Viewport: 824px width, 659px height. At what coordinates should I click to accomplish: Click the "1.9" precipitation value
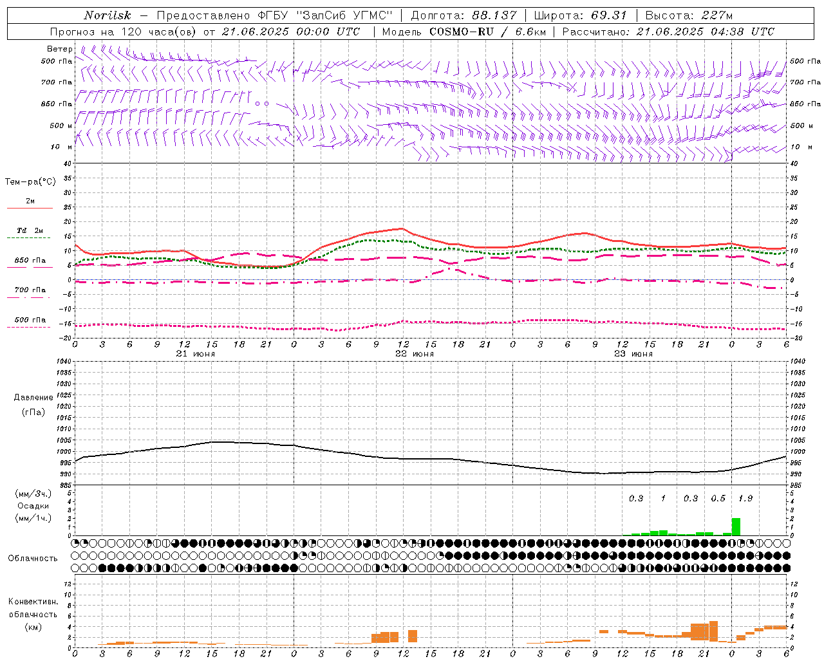(x=745, y=499)
